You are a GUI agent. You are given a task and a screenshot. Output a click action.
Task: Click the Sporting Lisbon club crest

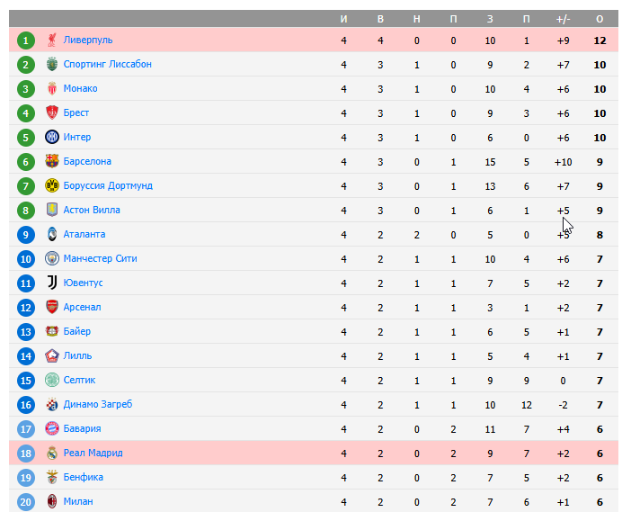point(52,64)
